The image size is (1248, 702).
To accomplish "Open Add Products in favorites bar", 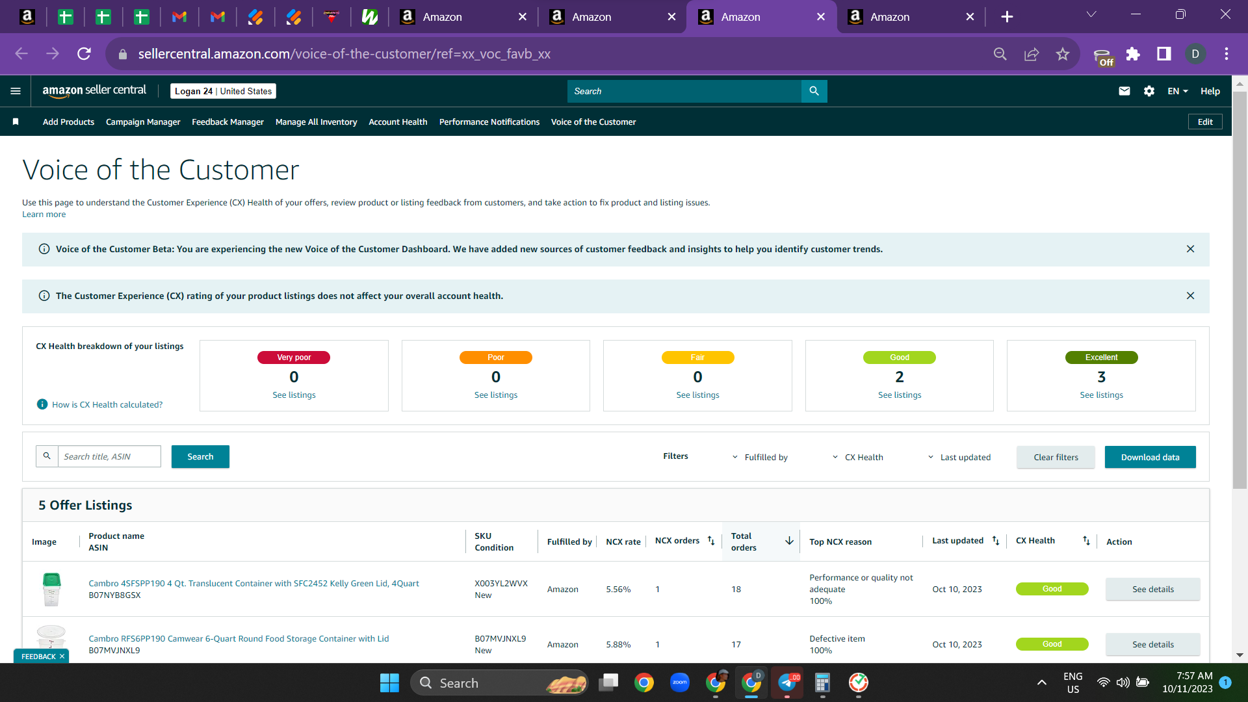I will [x=68, y=122].
